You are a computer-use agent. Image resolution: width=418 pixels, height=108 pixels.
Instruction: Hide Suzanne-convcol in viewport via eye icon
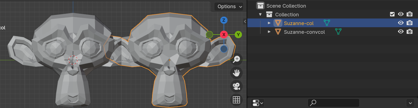[401, 32]
